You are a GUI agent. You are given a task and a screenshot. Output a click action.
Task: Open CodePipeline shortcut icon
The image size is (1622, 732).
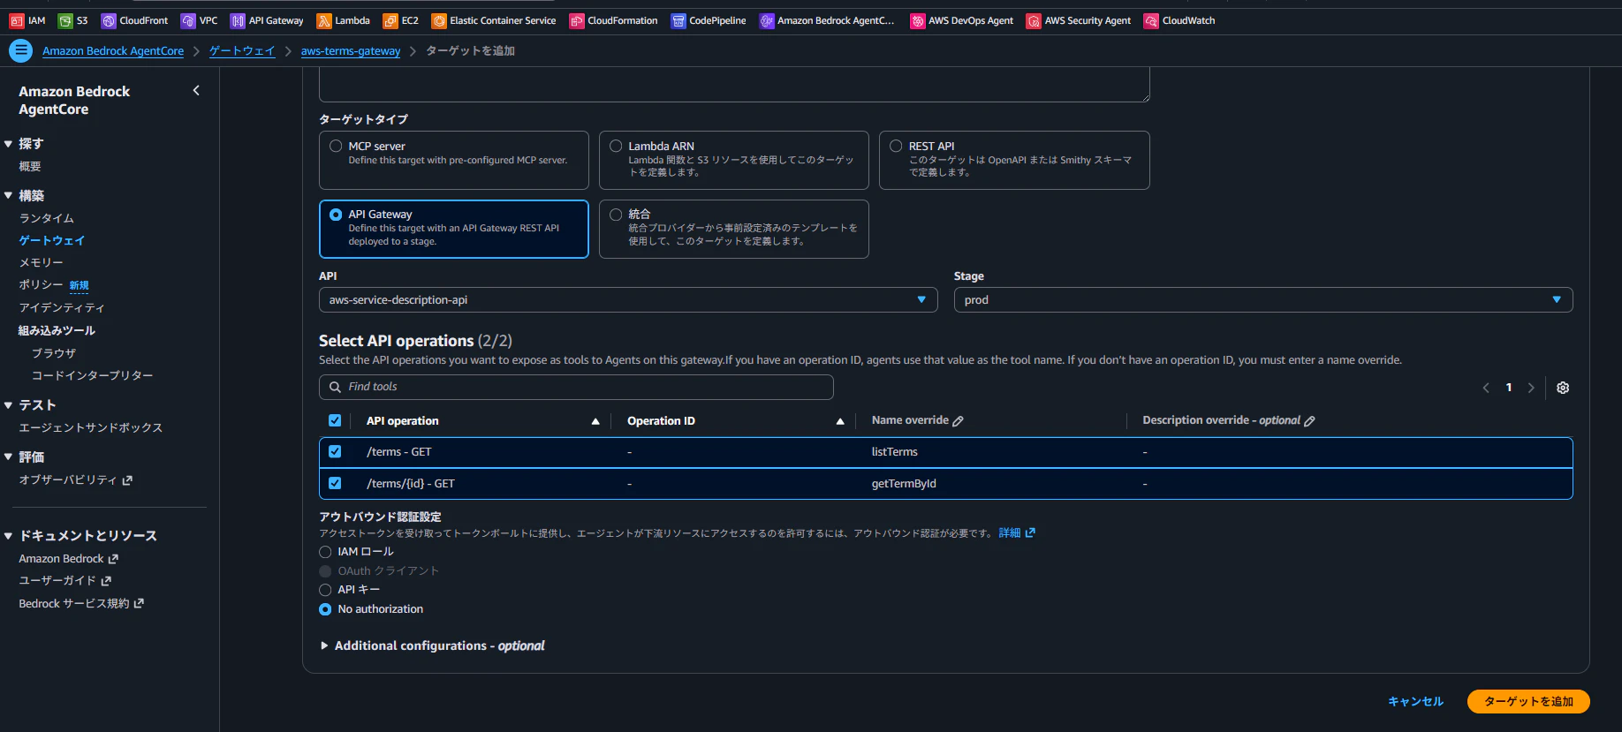pyautogui.click(x=678, y=21)
